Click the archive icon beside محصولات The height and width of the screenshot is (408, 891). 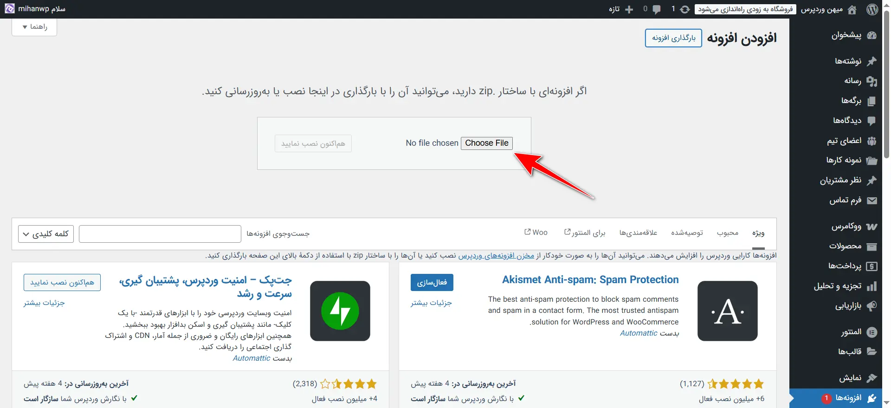click(872, 246)
